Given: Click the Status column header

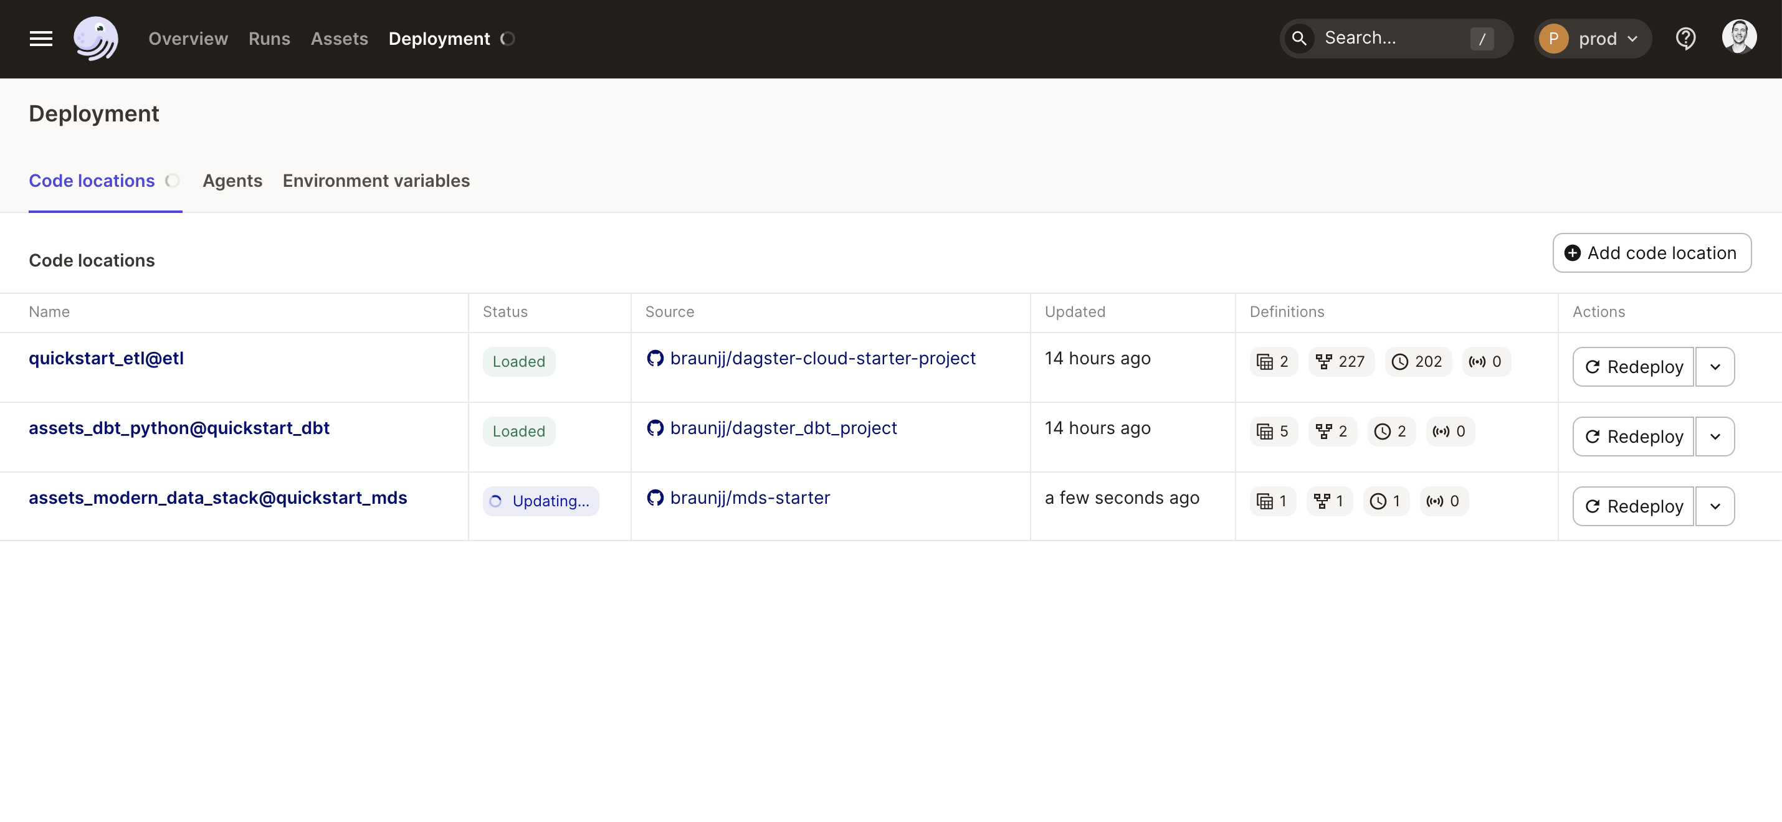Looking at the screenshot, I should (x=505, y=312).
